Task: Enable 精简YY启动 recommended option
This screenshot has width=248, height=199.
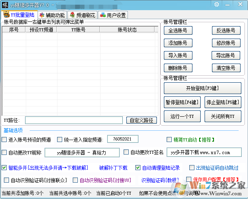Action: click(169, 140)
